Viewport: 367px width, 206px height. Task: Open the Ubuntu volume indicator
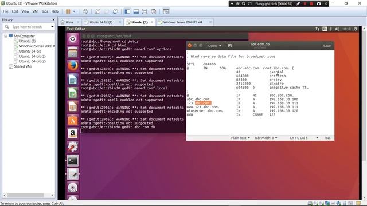click(x=337, y=29)
